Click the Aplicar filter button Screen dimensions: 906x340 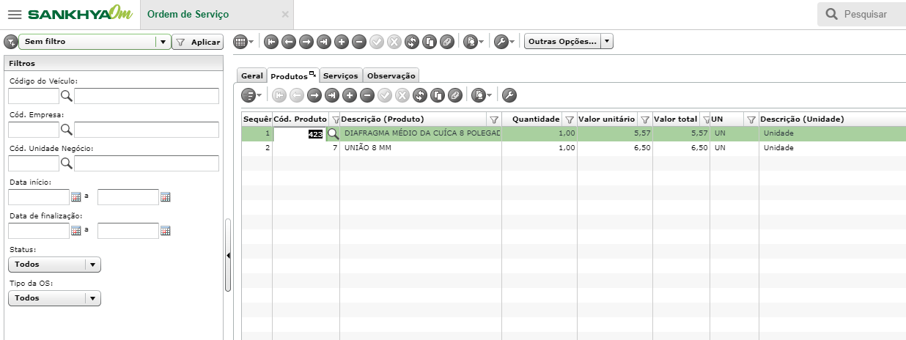(197, 42)
